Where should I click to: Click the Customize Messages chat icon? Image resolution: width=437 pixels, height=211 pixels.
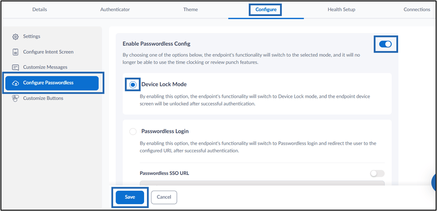[16, 67]
